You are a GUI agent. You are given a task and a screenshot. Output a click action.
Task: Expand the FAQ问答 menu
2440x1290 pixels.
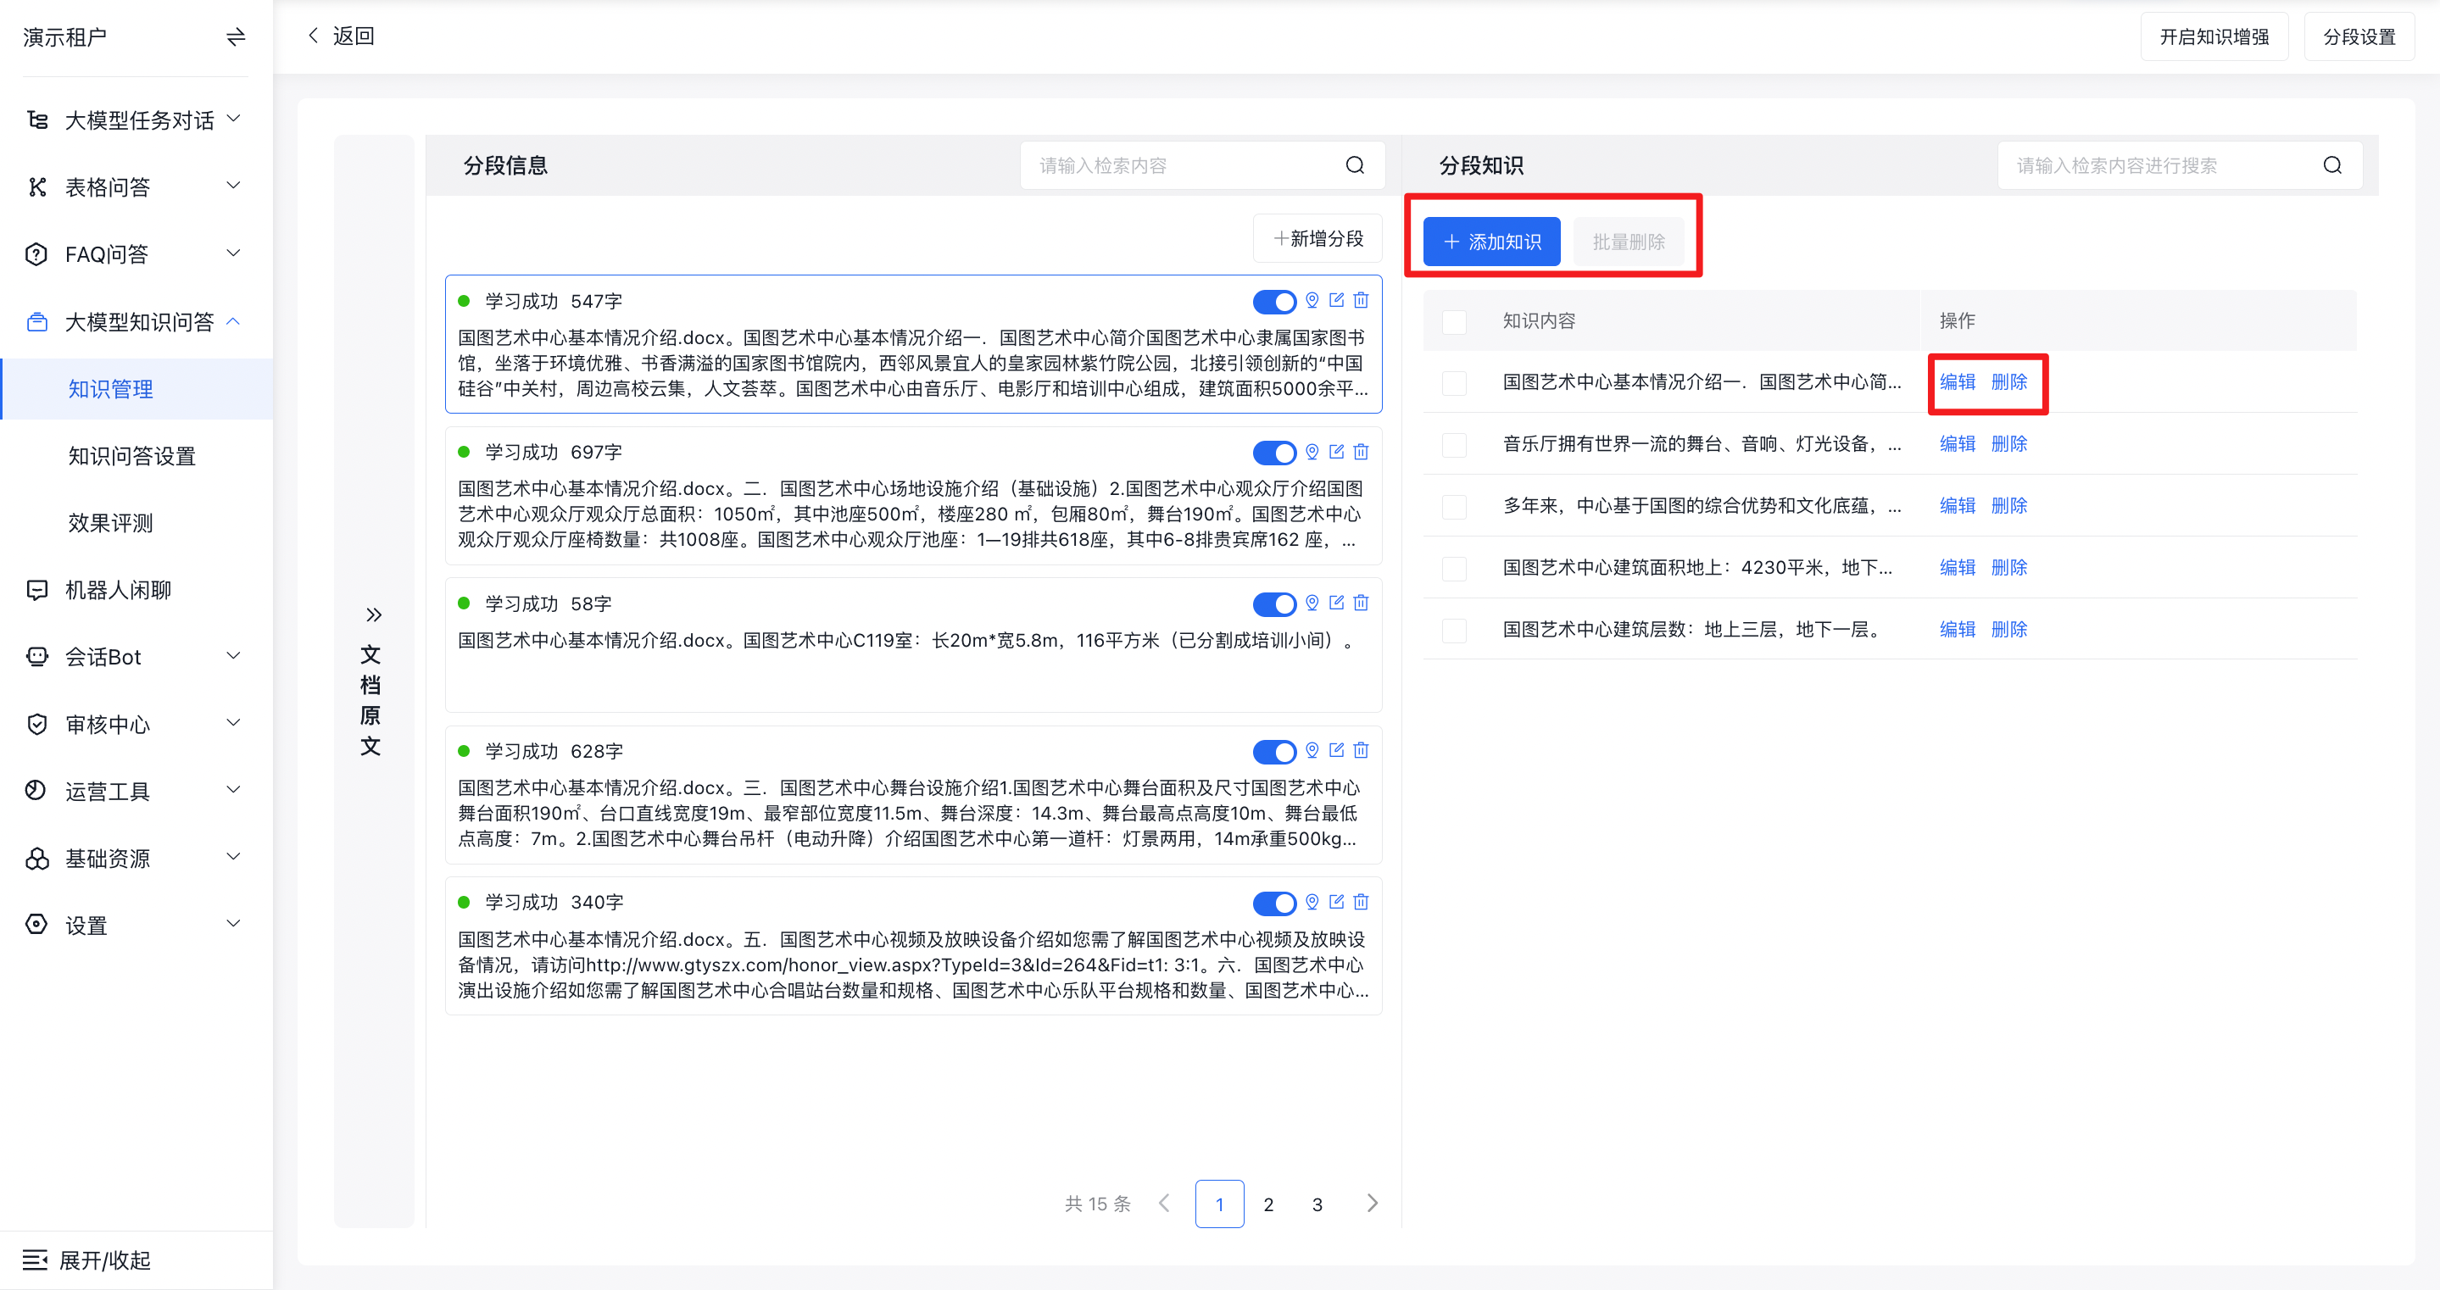click(x=136, y=255)
